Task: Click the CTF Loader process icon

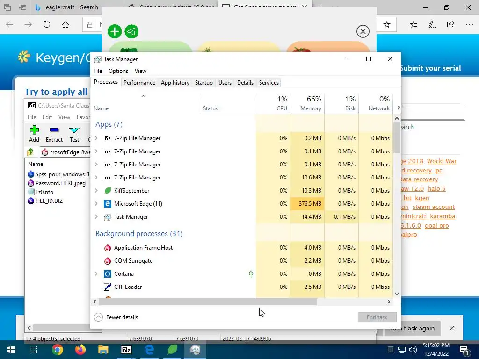Action: pyautogui.click(x=108, y=287)
